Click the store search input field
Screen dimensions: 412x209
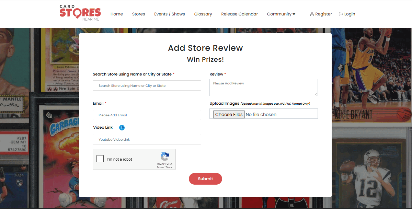(147, 85)
